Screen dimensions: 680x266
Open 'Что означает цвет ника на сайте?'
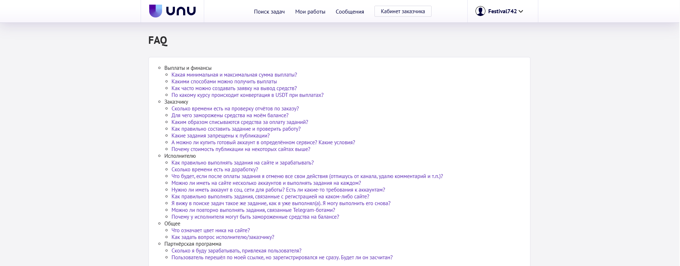[x=211, y=230]
